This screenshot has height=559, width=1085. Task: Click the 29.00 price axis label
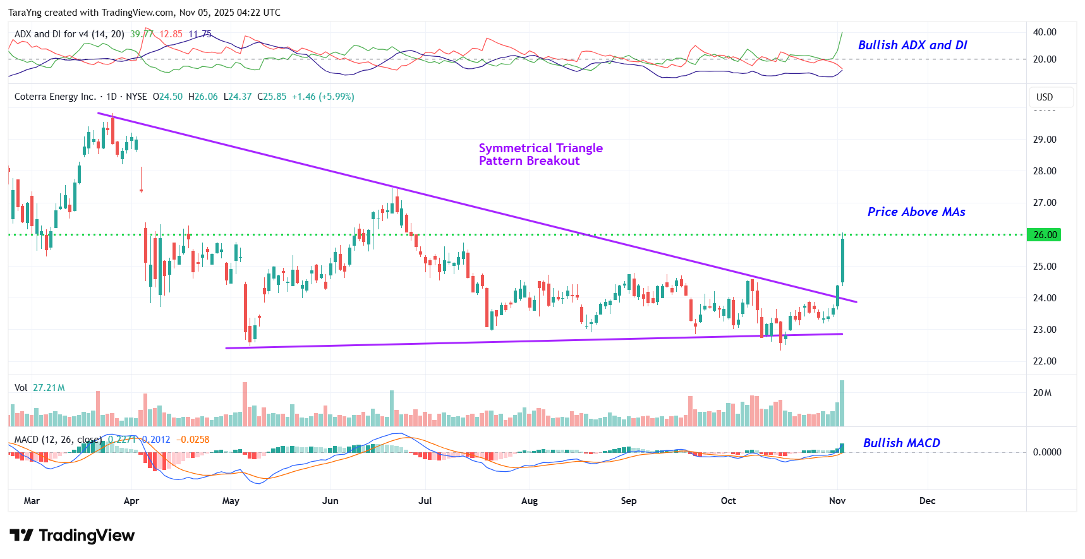(x=1044, y=140)
